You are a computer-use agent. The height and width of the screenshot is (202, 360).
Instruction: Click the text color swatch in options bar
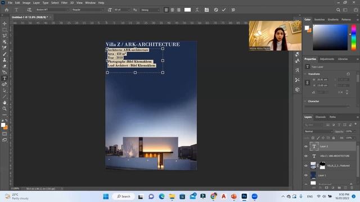tap(187, 10)
